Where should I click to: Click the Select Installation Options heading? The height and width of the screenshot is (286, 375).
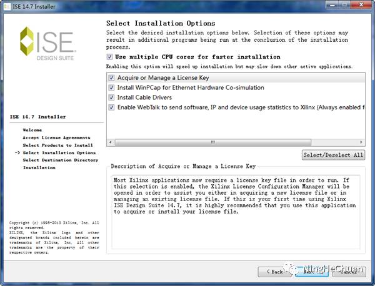161,23
